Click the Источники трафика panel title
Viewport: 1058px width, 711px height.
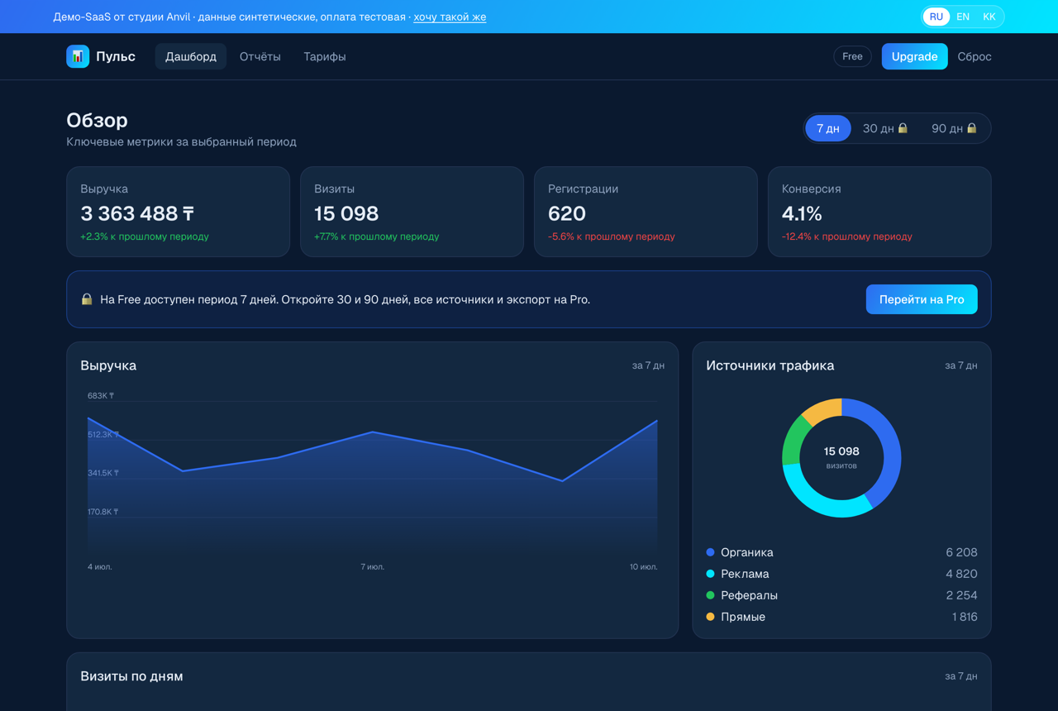[x=770, y=365]
